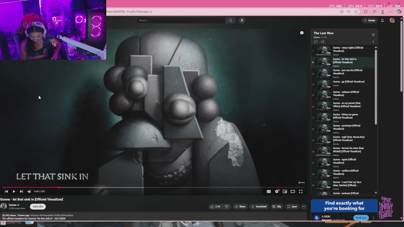This screenshot has width=404, height=227.
Task: Open playlist options three-dot menu
Action: (x=373, y=42)
